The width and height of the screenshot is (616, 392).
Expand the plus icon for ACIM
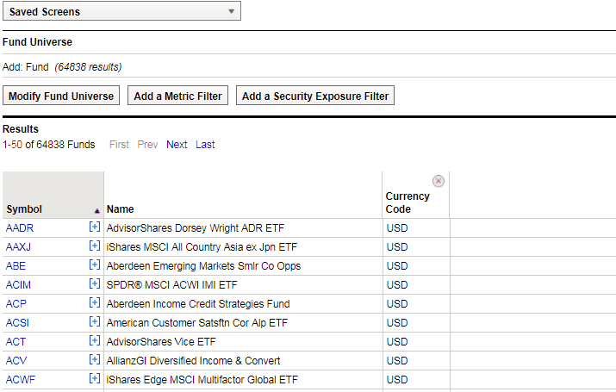click(x=94, y=283)
